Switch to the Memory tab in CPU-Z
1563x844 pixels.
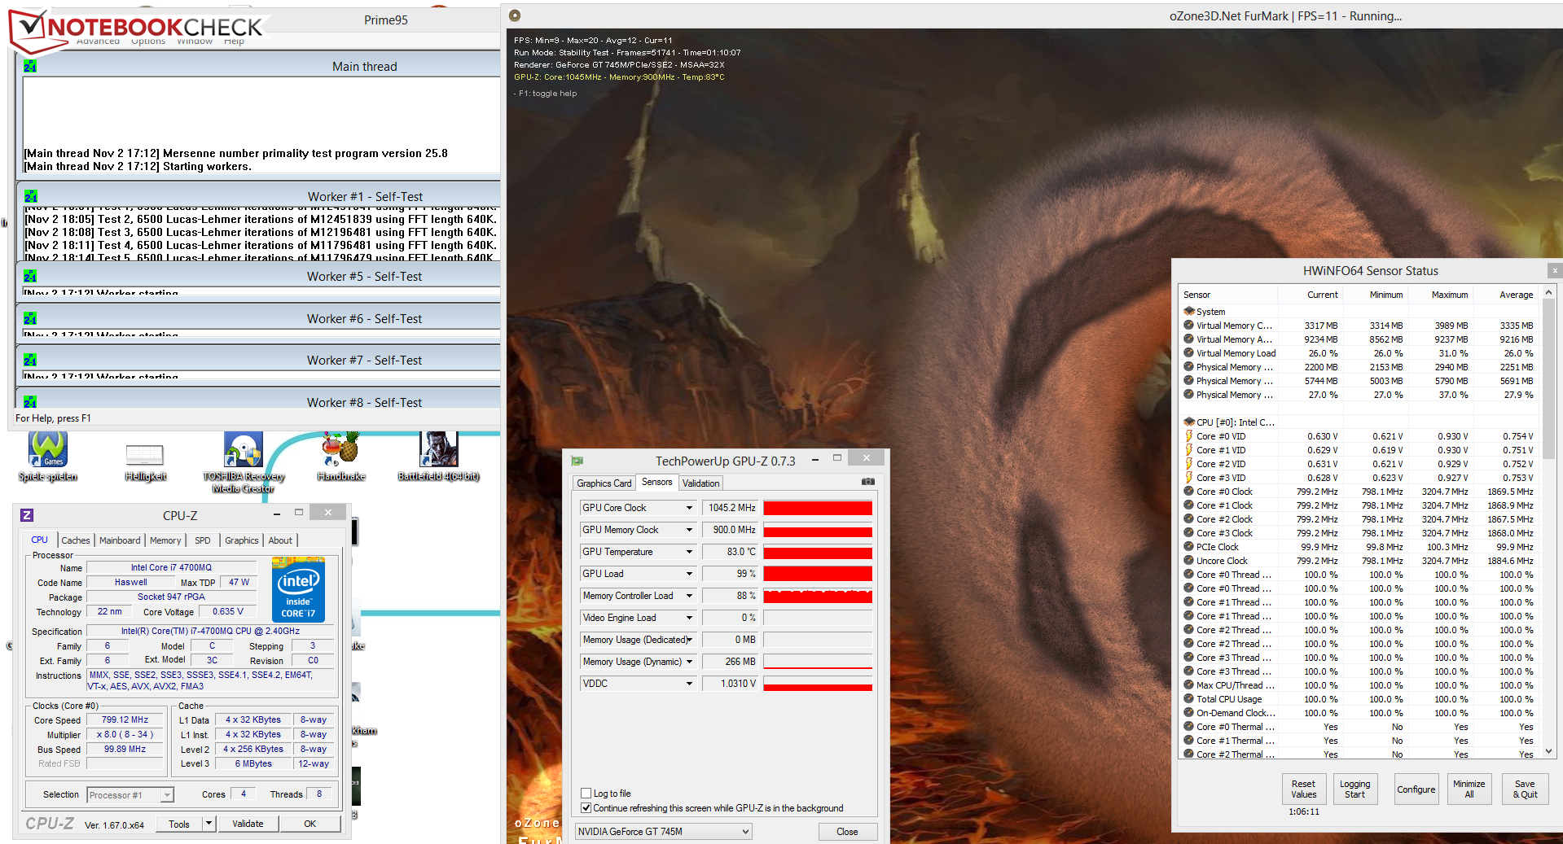click(165, 540)
